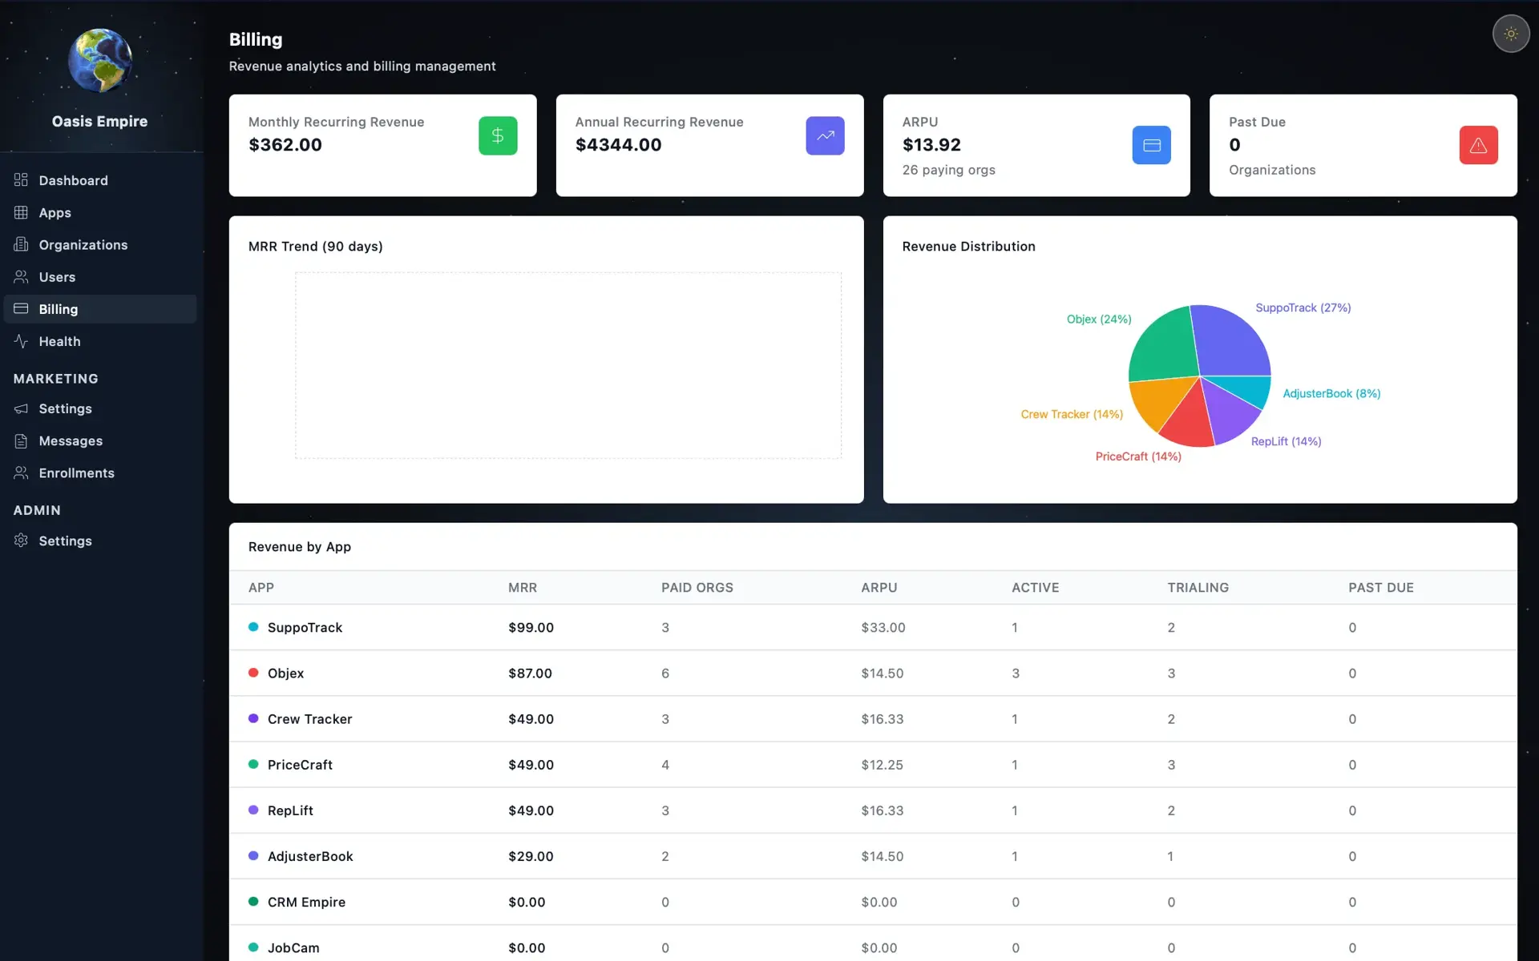Click the TRIALING column header
Image resolution: width=1539 pixels, height=961 pixels.
(1198, 587)
